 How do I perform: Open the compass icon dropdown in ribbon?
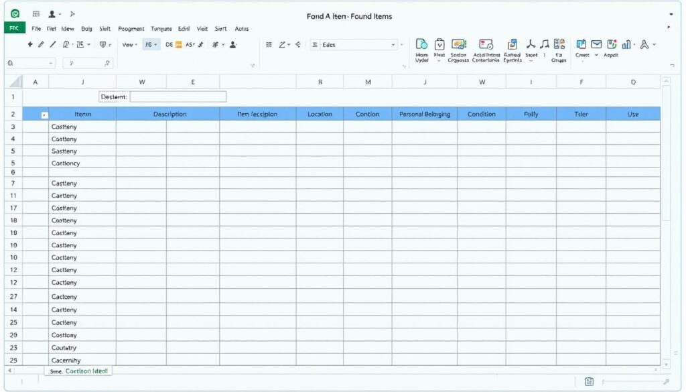tap(654, 45)
